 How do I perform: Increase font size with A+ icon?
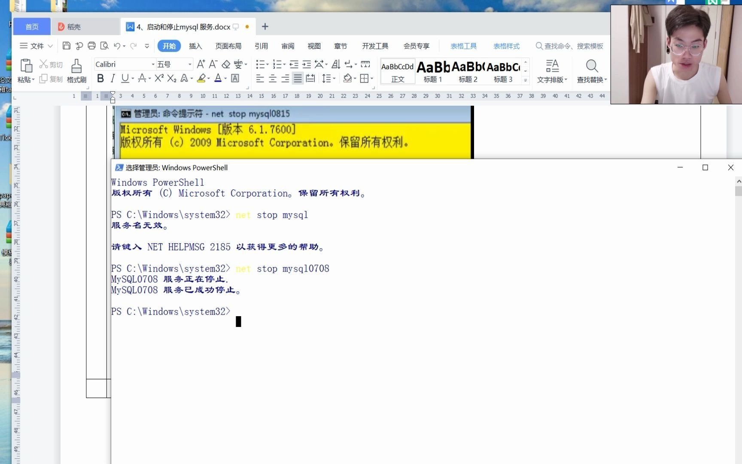point(201,64)
